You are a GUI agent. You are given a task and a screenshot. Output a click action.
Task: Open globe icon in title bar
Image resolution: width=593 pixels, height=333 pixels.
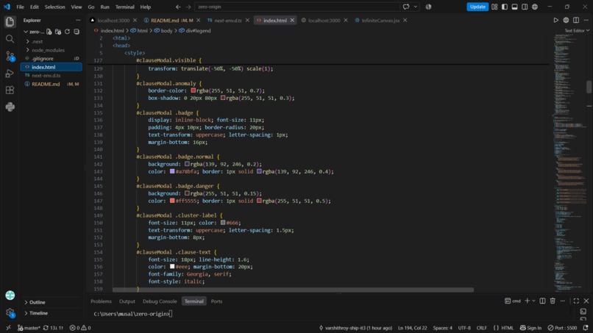[535, 7]
